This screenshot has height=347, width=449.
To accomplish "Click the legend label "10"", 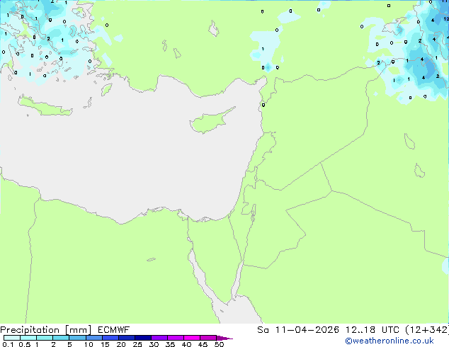I will pyautogui.click(x=89, y=344).
